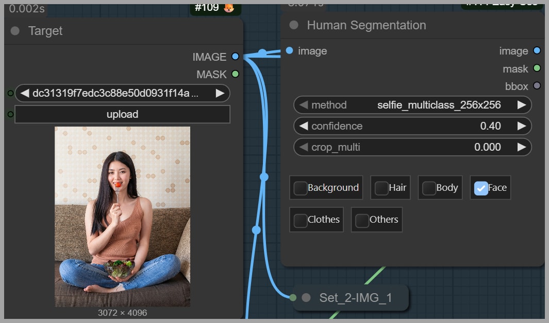This screenshot has width=549, height=323.
Task: Enable the Hair segmentation checkbox
Action: pos(381,188)
